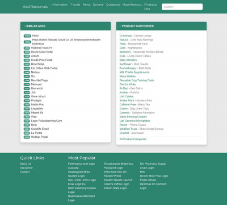Image resolution: width=227 pixels, height=205 pixels.
Task: Open the Mens Shaving Creams link
Action: coord(133,117)
